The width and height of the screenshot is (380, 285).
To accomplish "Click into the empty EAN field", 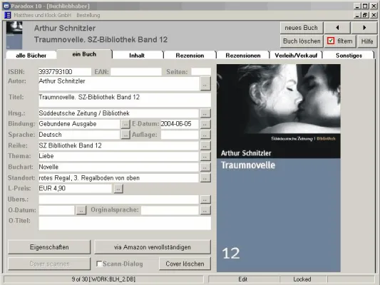I will point(136,72).
